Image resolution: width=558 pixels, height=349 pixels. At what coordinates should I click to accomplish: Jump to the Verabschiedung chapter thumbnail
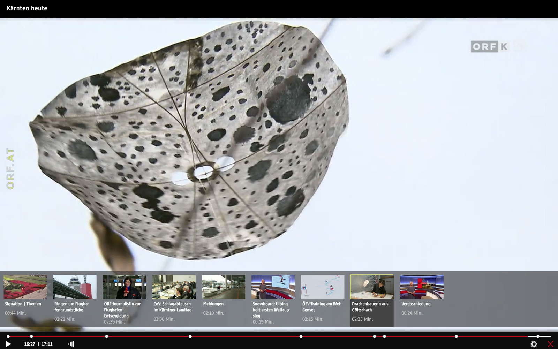422,287
